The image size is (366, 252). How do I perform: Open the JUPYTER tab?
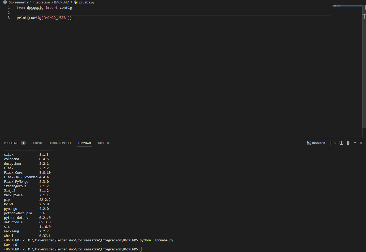103,143
